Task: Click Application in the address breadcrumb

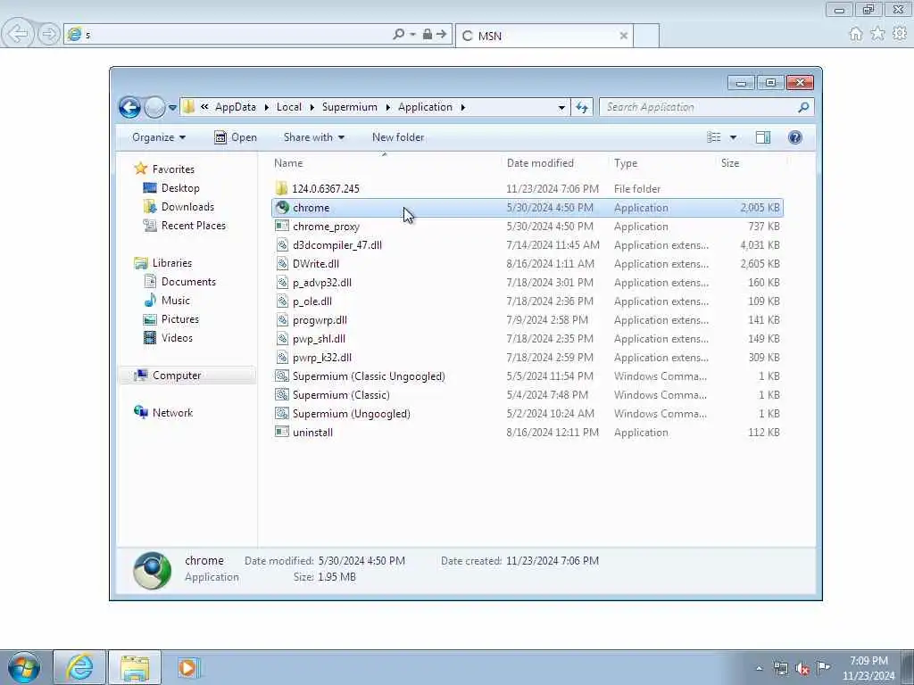Action: (x=425, y=107)
